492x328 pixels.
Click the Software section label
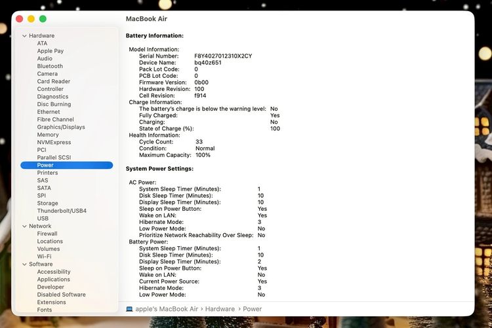coord(41,264)
